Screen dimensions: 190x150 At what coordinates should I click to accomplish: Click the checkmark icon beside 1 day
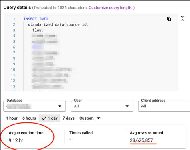pyautogui.click(x=44, y=118)
